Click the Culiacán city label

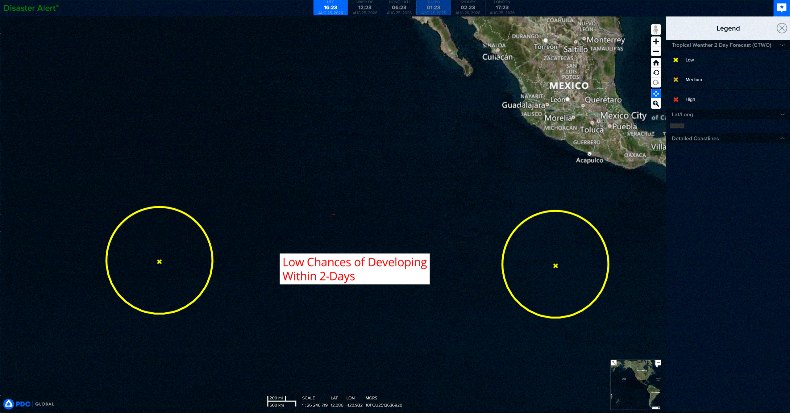pos(497,57)
